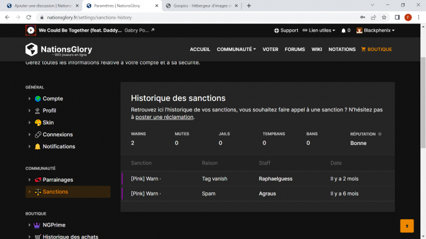The width and height of the screenshot is (426, 239).
Task: Bookmark this page with star icon
Action: click(x=384, y=17)
